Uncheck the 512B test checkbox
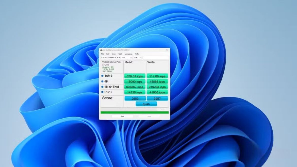The width and height of the screenshot is (297, 167). point(103,92)
